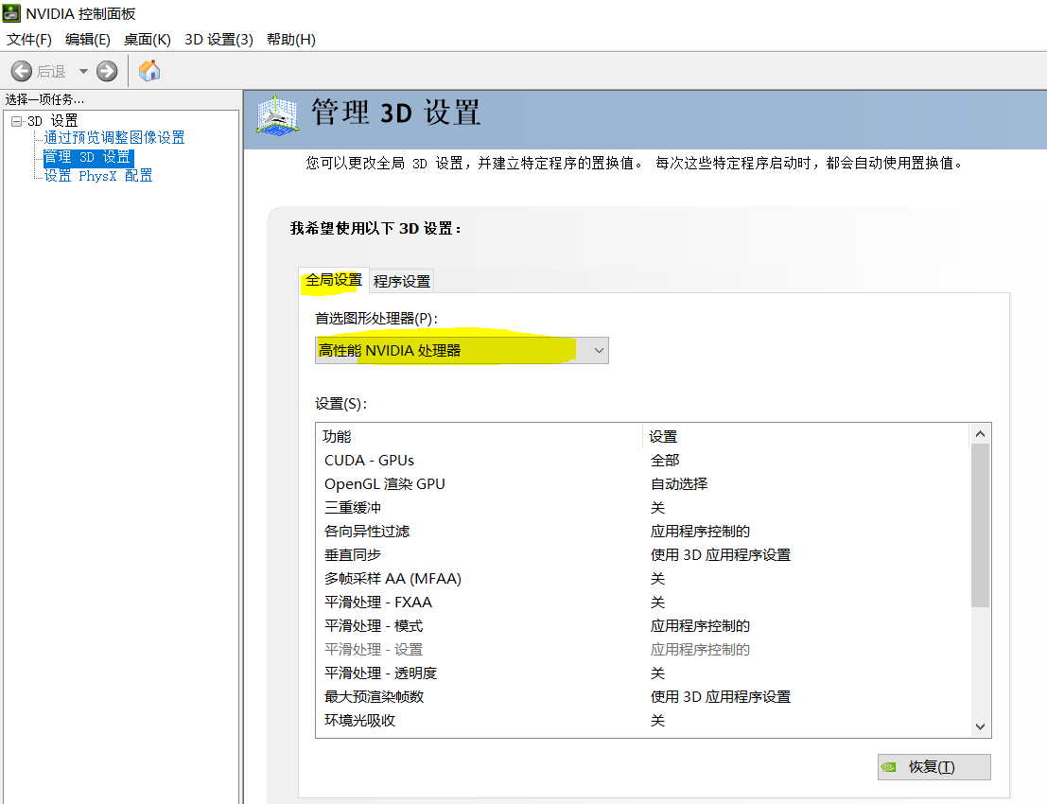Open the 3D 设置(3) menu

(x=219, y=40)
